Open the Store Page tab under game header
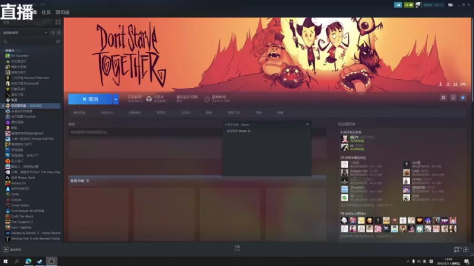The image size is (474, 266). point(79,112)
